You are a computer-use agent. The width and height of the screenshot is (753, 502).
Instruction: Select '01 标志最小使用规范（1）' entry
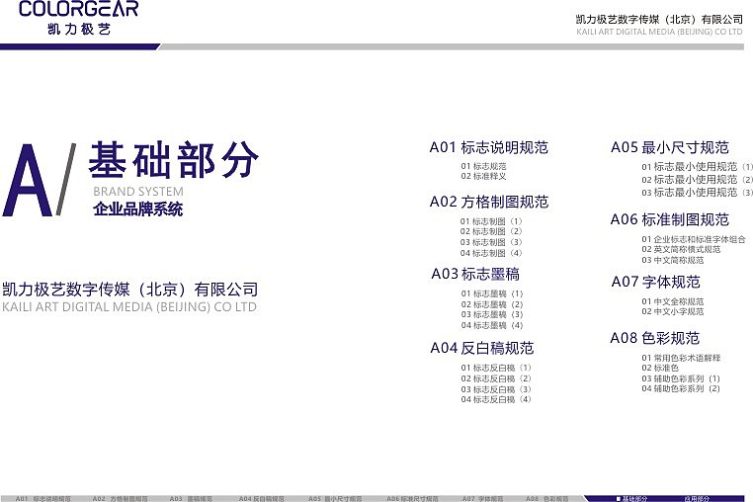pyautogui.click(x=697, y=167)
